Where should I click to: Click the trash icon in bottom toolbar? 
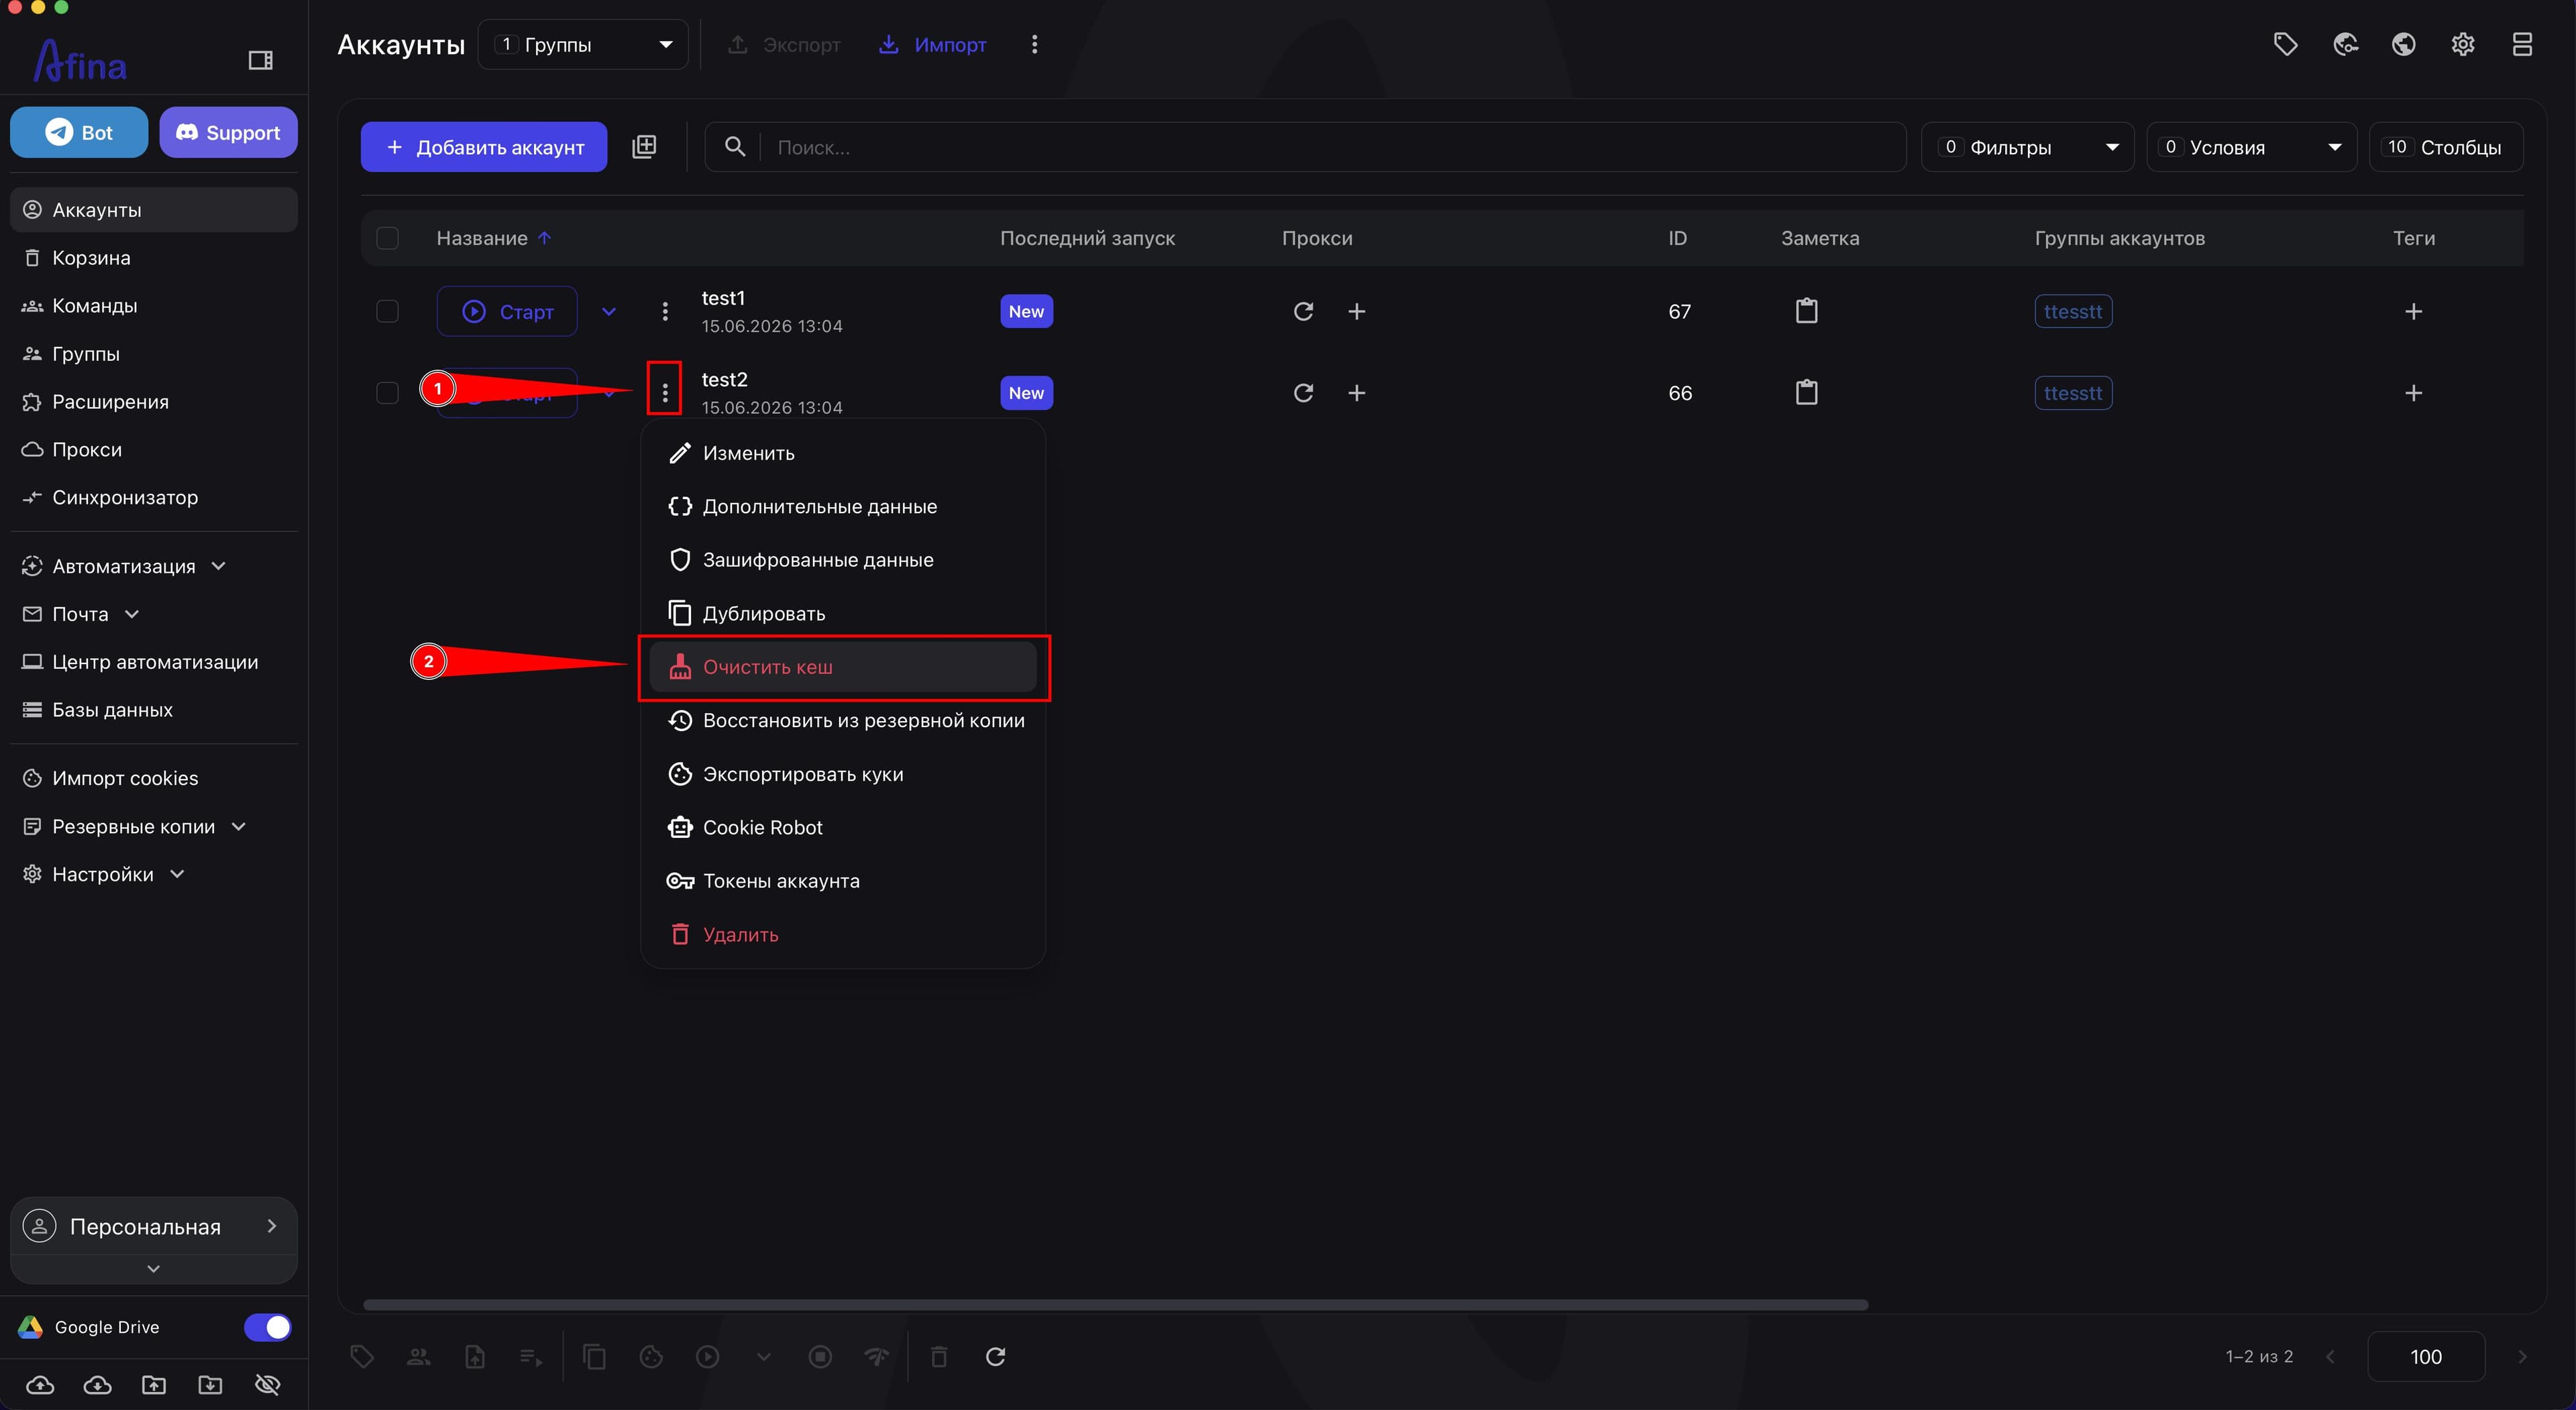pos(939,1356)
